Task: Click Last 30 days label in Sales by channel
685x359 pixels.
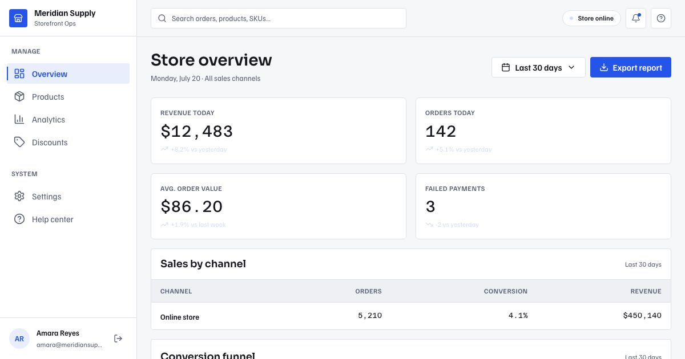Action: (x=643, y=264)
